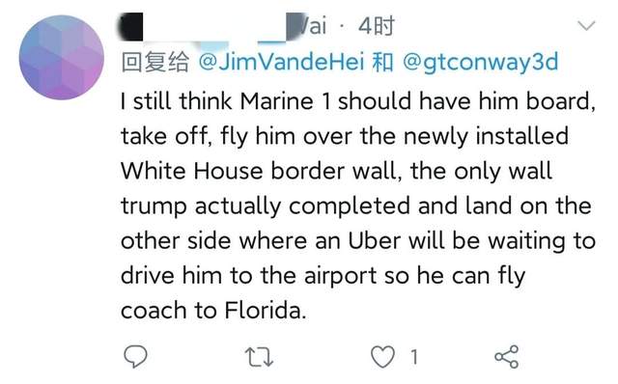The width and height of the screenshot is (618, 384).
Task: Click the 和 connector between mentions
Action: click(x=382, y=63)
